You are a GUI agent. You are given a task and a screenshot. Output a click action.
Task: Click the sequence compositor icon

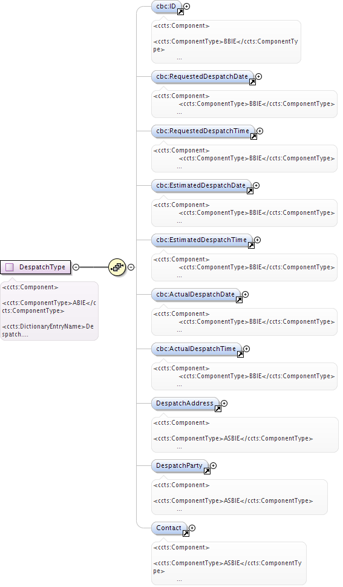pyautogui.click(x=117, y=267)
